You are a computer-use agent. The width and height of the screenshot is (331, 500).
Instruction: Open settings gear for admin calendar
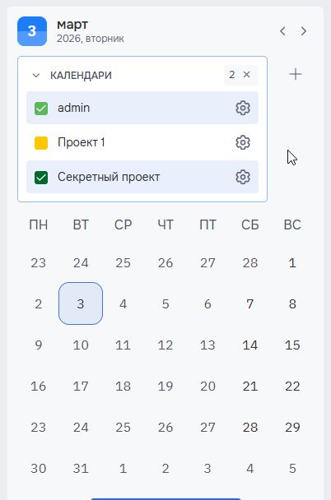point(243,108)
